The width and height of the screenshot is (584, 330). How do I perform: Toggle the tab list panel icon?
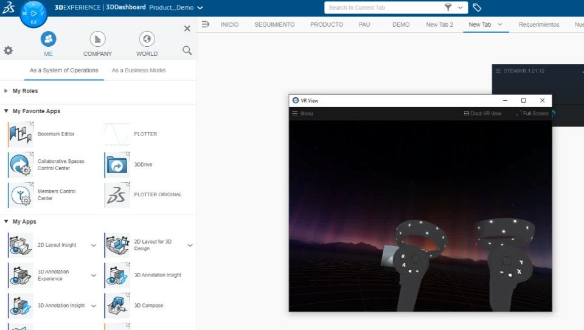pos(205,24)
